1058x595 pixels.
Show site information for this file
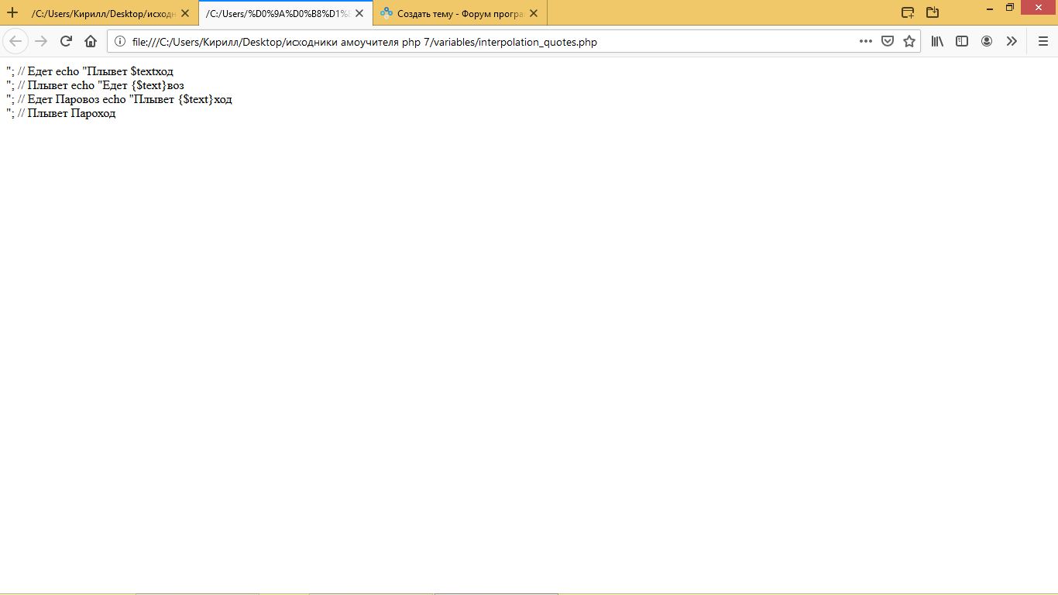(x=120, y=41)
